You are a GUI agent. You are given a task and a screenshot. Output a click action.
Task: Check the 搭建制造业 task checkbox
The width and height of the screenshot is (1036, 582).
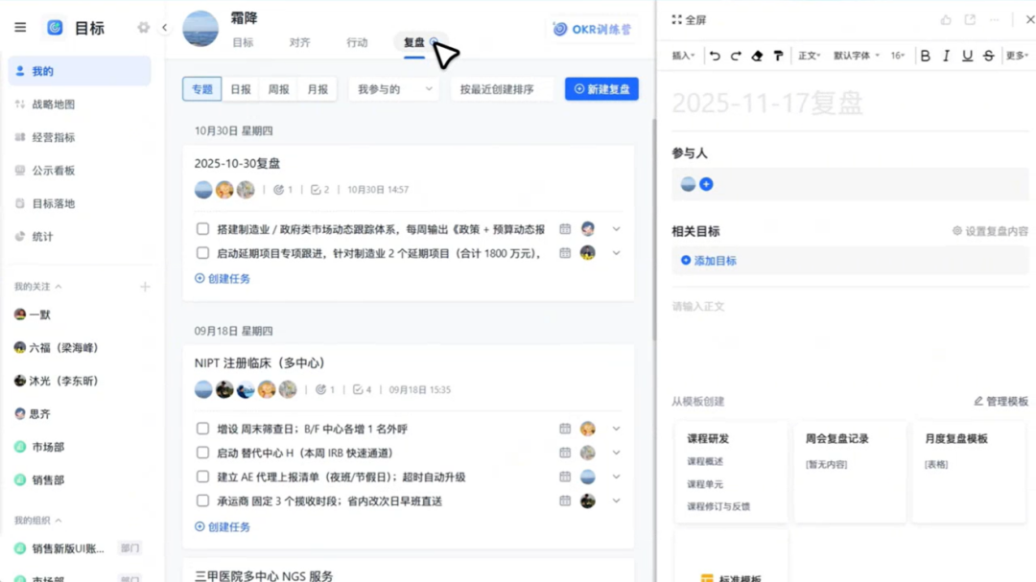tap(202, 229)
